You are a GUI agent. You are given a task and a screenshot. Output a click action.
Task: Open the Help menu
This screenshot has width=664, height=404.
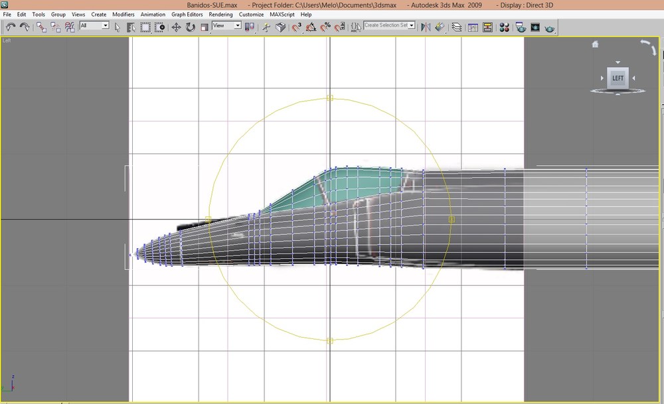click(x=305, y=15)
